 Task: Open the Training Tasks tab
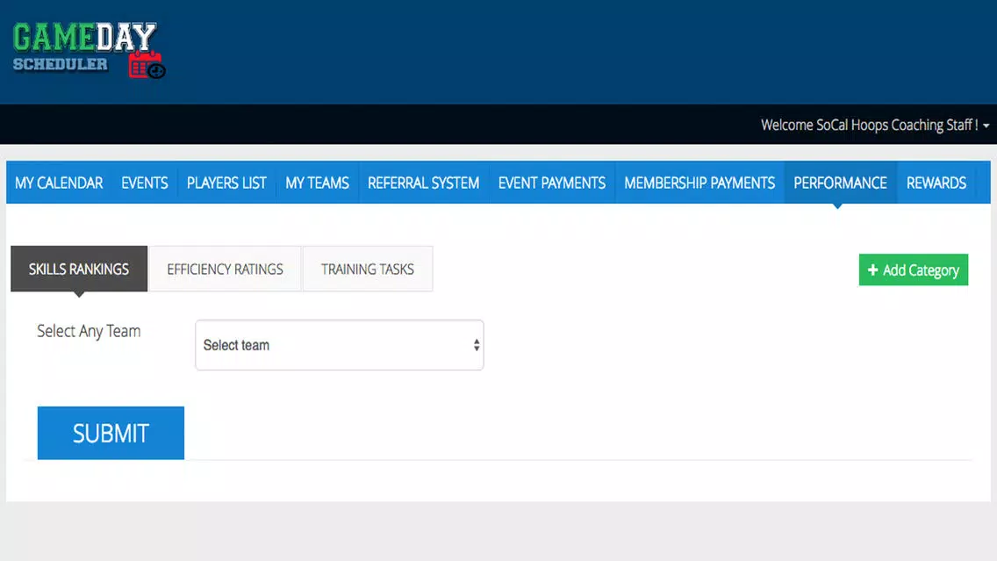[368, 269]
